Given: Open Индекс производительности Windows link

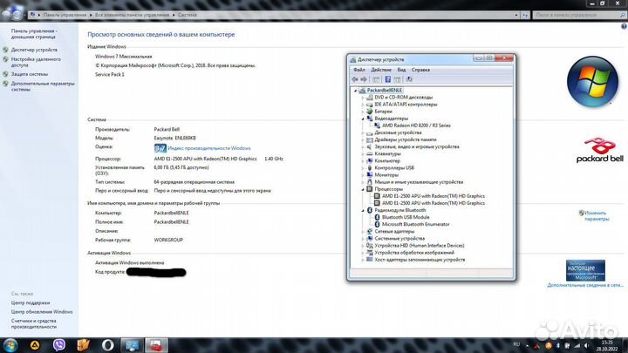Looking at the screenshot, I should point(209,148).
